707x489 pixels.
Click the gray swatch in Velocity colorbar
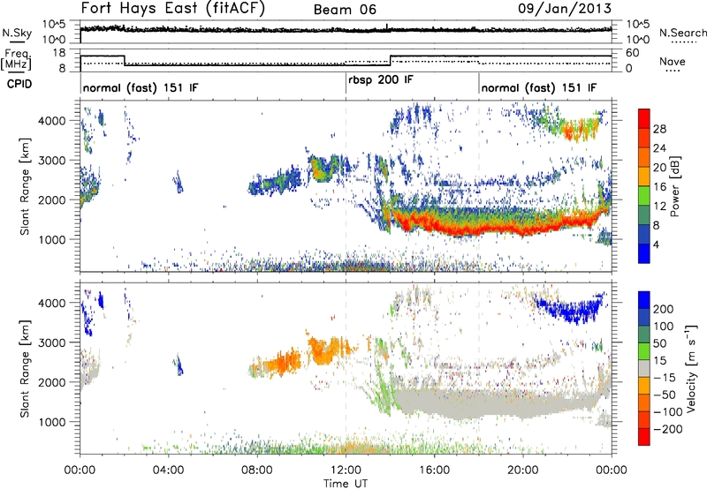(x=644, y=368)
